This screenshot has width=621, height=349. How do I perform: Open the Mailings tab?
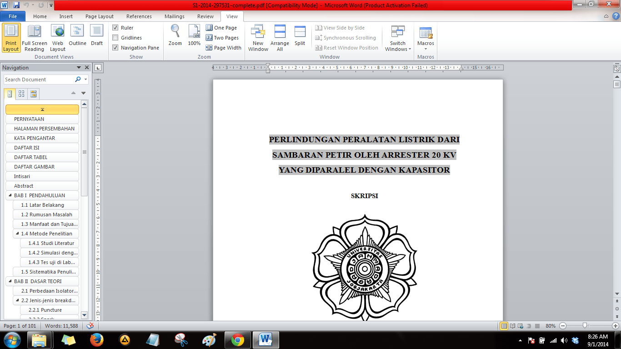175,16
